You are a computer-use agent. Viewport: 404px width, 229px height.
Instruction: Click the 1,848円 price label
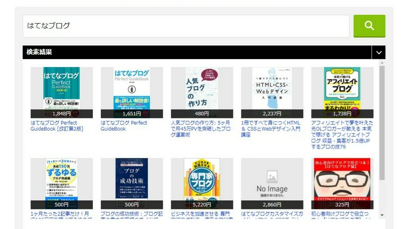[62, 114]
